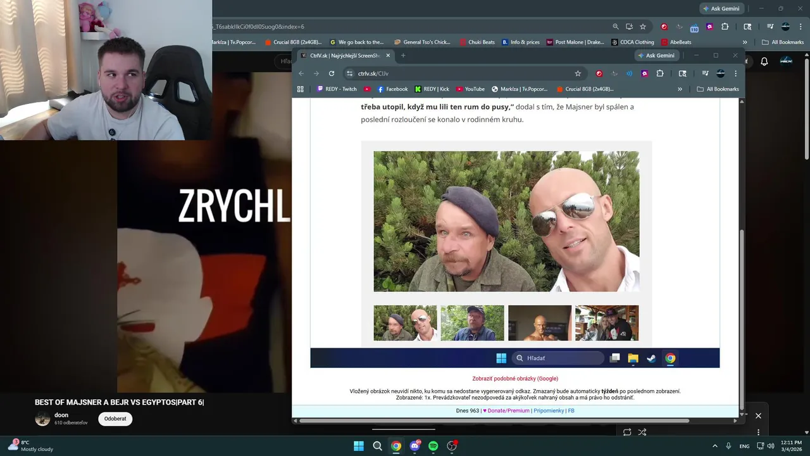Open Crucial 8GB bookmark in CtrlV.sk window
The width and height of the screenshot is (810, 456).
tap(585, 89)
